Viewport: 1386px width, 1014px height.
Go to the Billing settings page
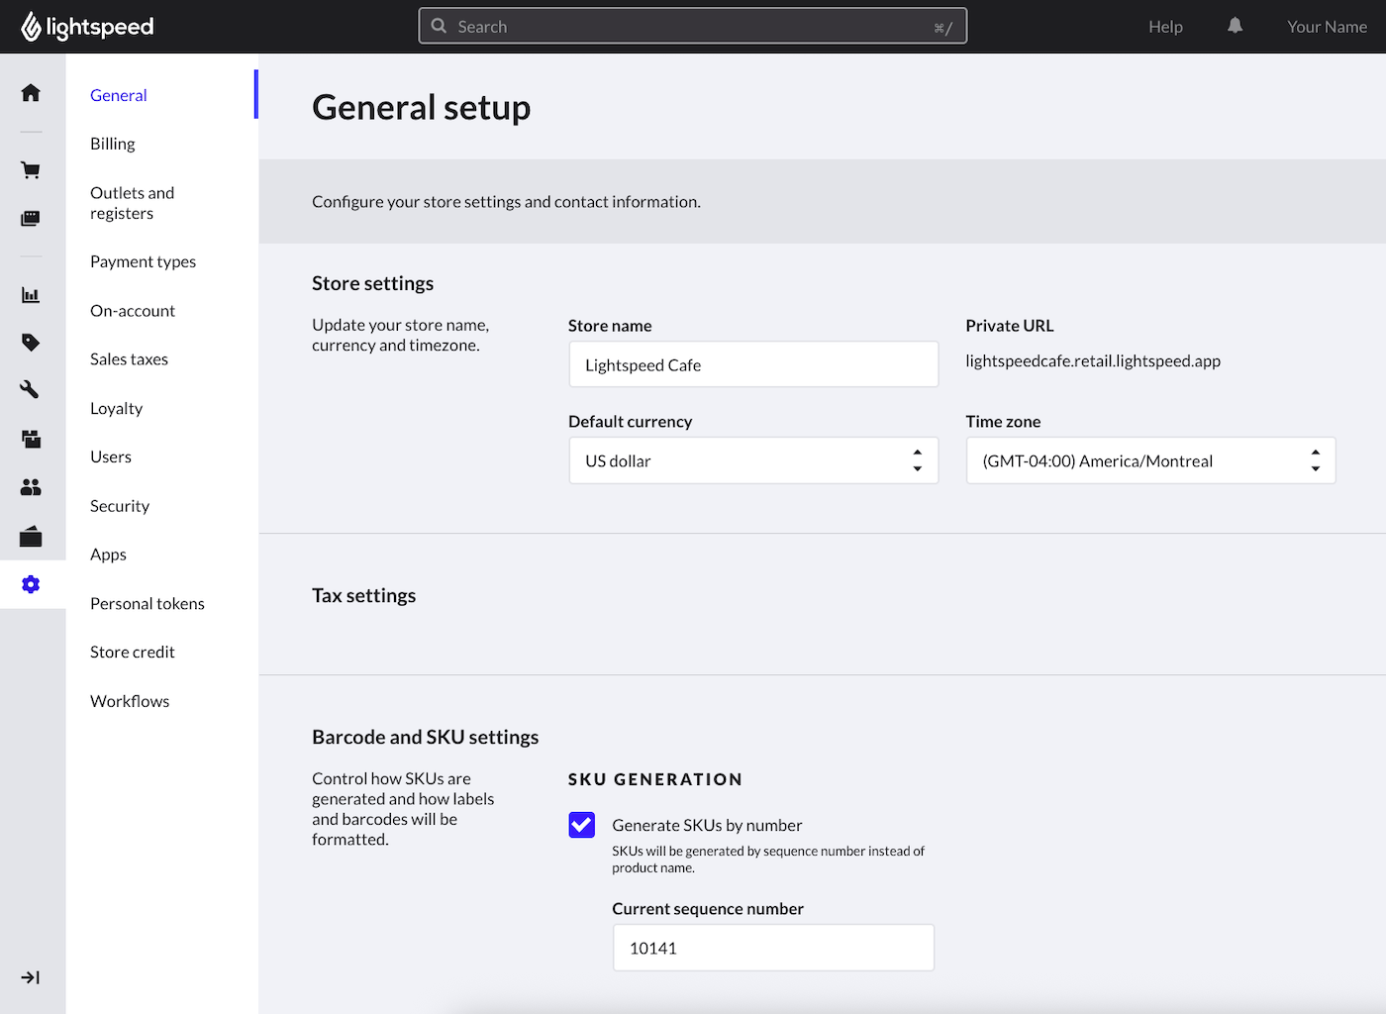click(x=112, y=143)
